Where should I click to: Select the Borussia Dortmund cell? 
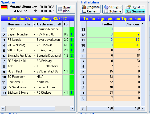tap(49, 56)
